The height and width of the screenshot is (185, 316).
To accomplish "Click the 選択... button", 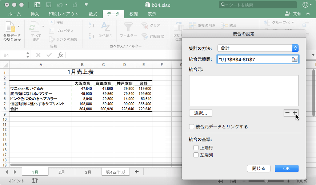I will 200,113.
